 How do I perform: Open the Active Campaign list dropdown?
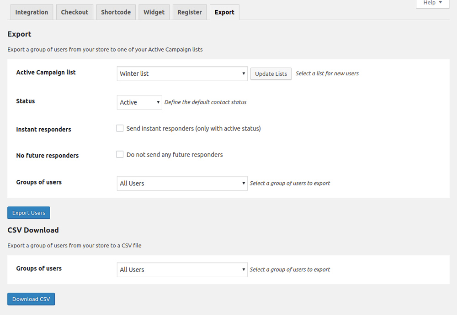point(182,73)
